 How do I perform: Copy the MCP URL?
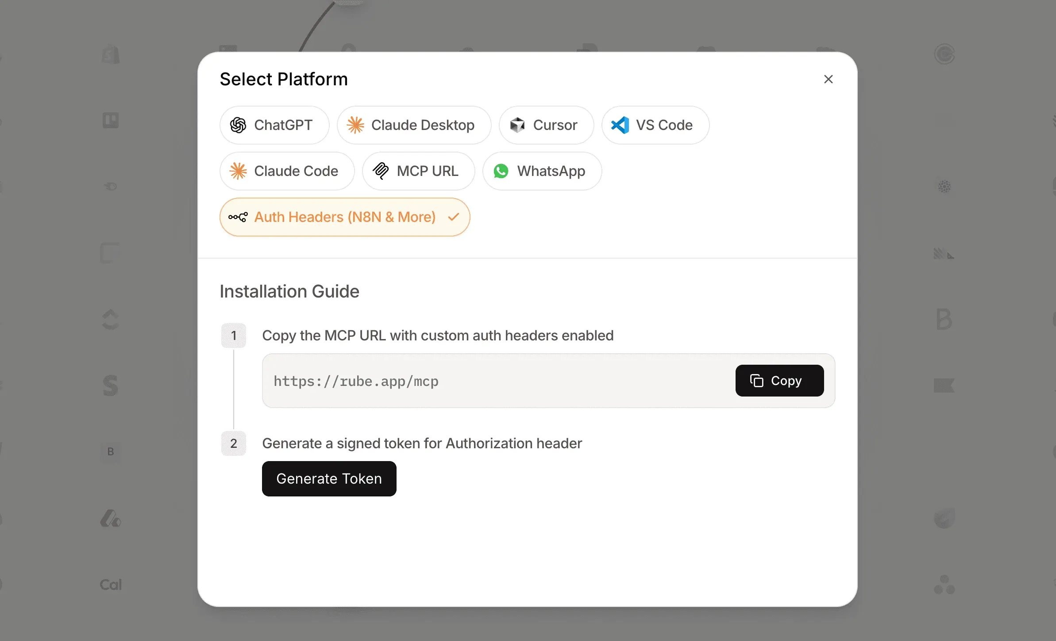point(779,381)
